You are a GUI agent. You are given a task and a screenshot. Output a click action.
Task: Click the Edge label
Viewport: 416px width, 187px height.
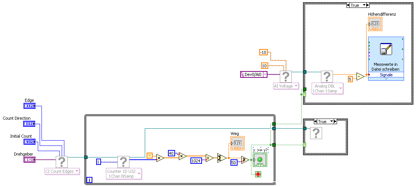pyautogui.click(x=29, y=101)
